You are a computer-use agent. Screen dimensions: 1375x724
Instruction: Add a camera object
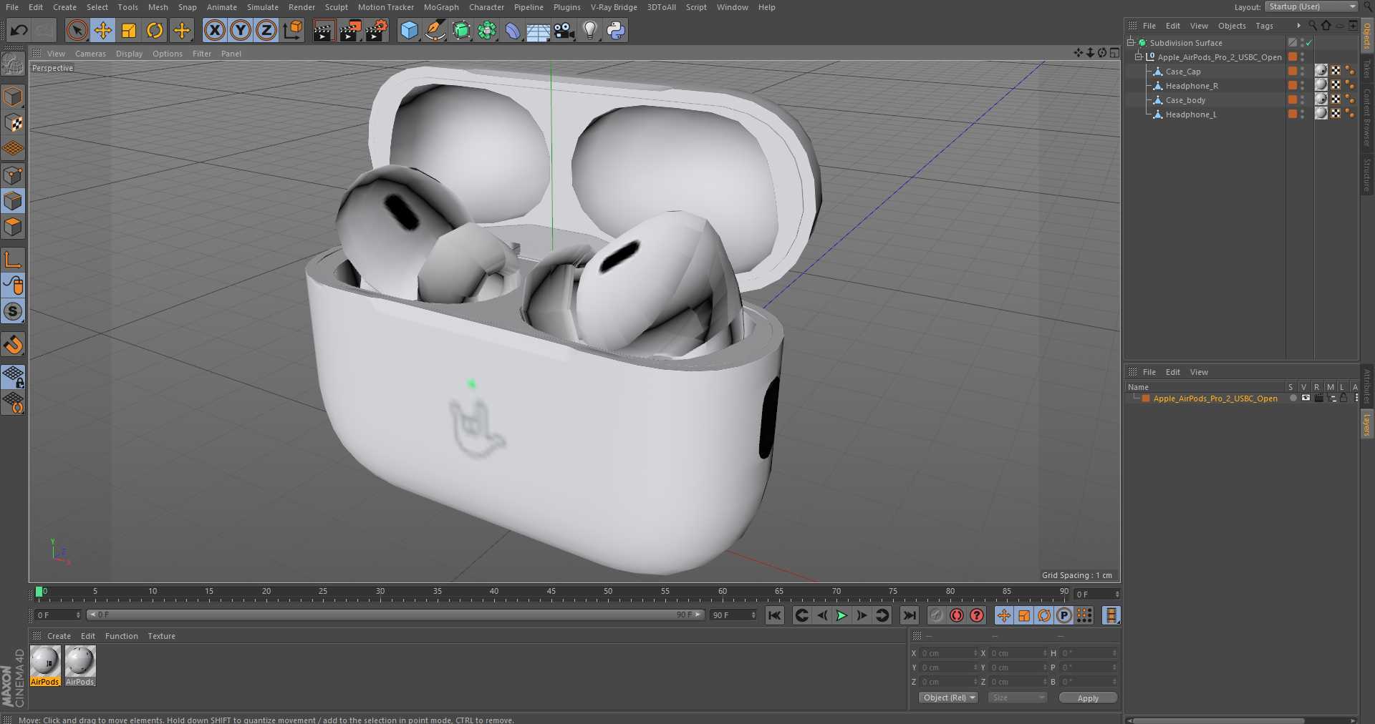pyautogui.click(x=564, y=30)
